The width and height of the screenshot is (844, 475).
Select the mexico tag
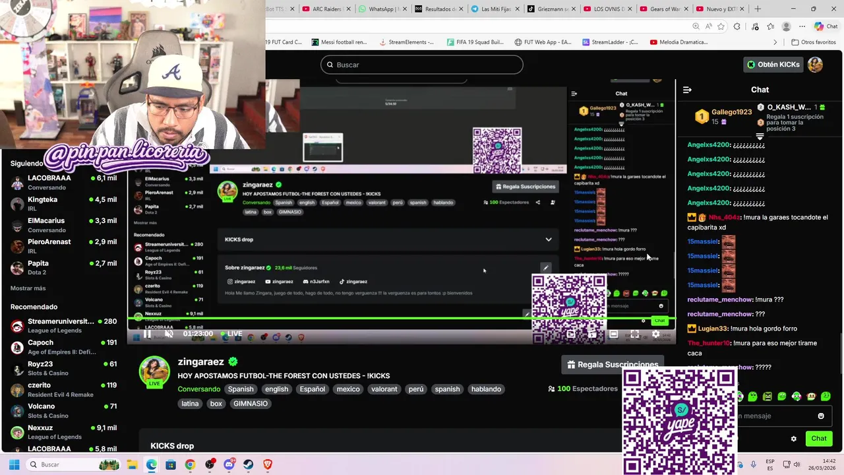click(x=348, y=389)
